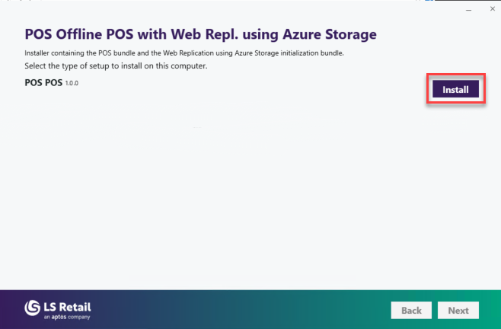The image size is (501, 329).
Task: Click the 1.0.0 version number
Action: 72,83
